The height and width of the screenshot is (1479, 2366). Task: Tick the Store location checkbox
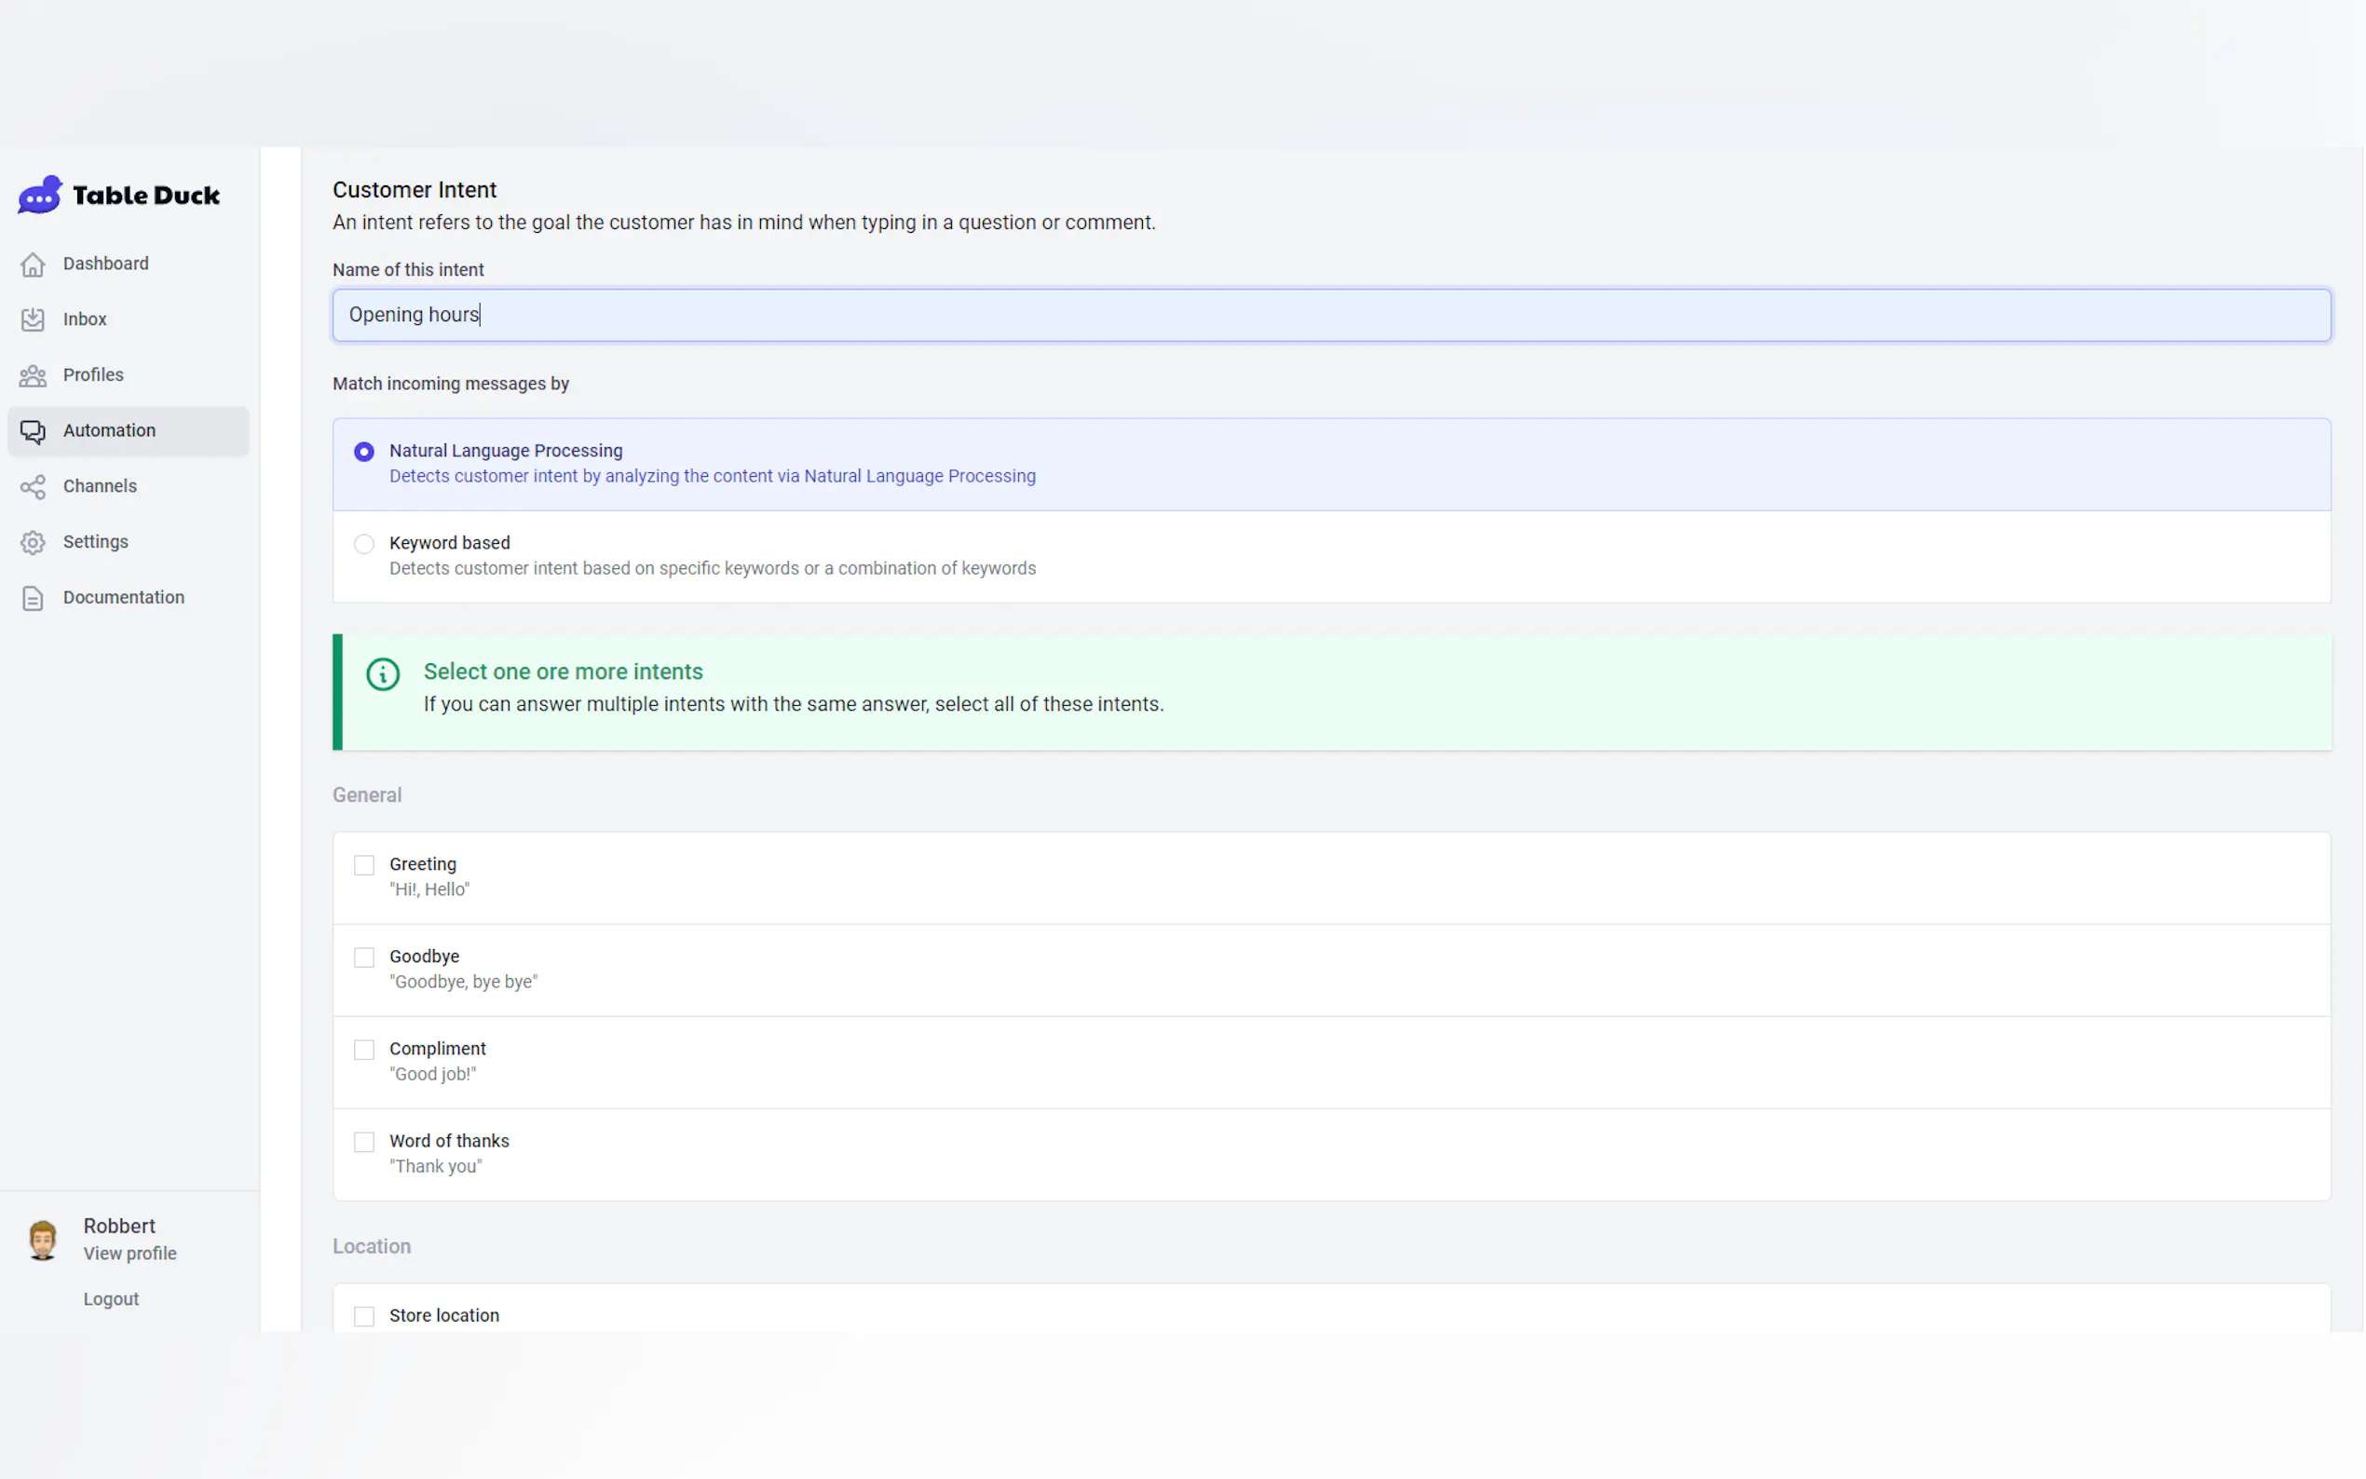tap(364, 1317)
